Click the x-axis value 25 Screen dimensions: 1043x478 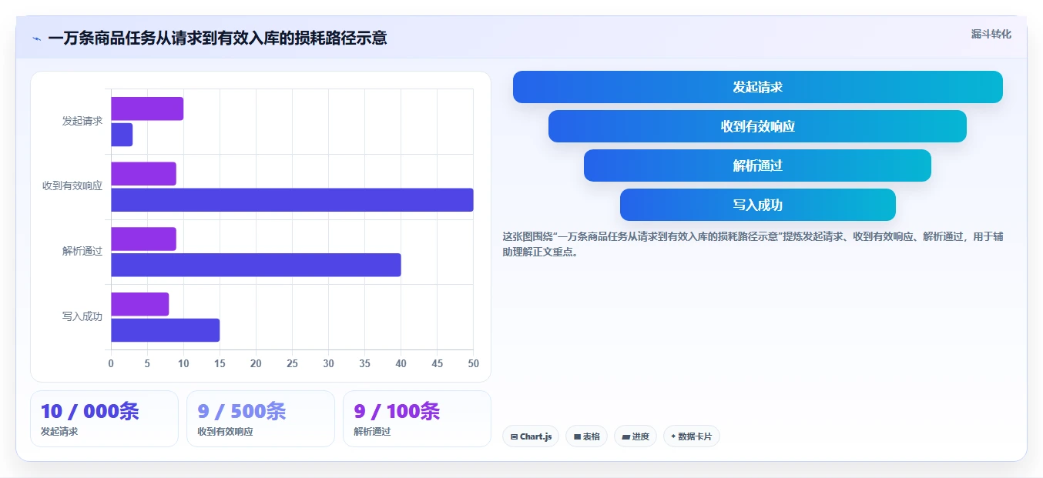pyautogui.click(x=292, y=363)
